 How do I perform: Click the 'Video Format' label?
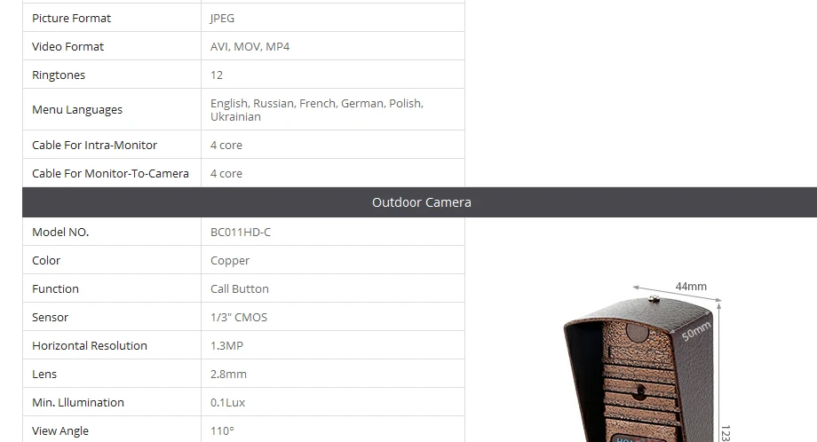tap(67, 46)
